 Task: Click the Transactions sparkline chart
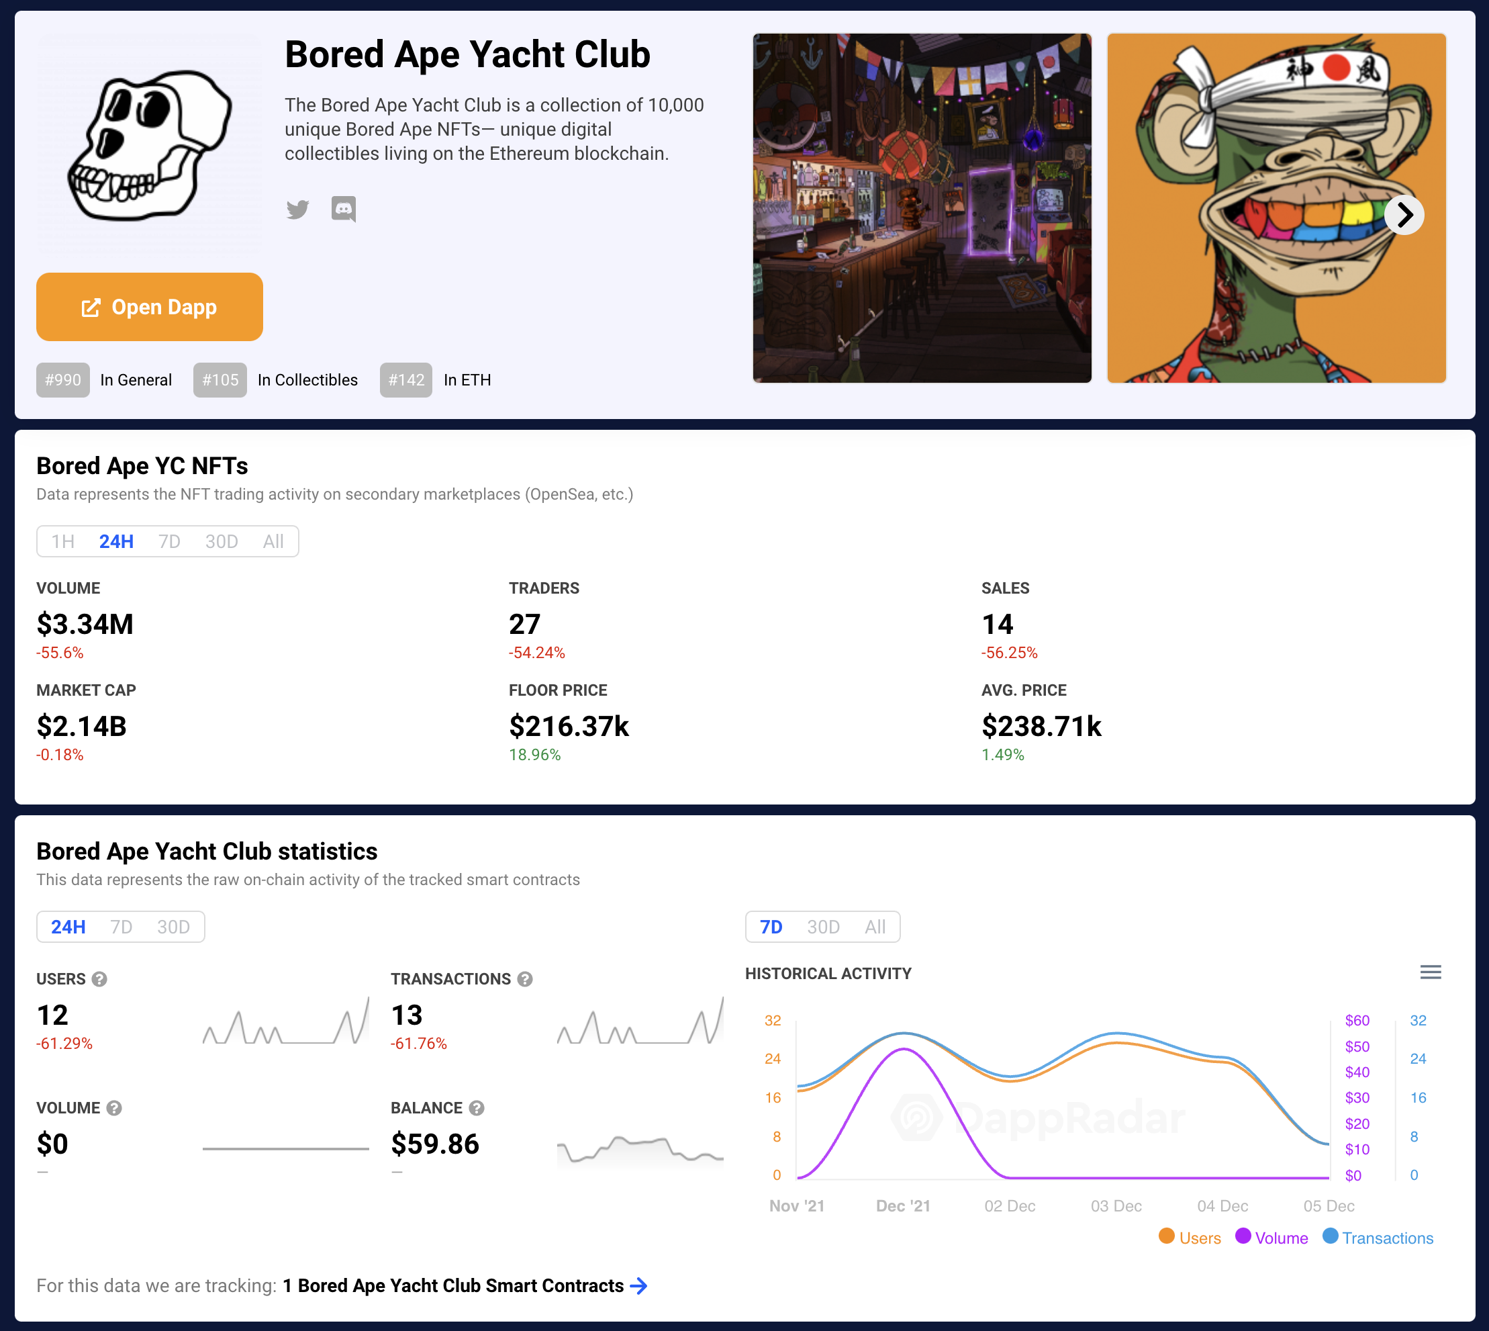coord(640,1020)
